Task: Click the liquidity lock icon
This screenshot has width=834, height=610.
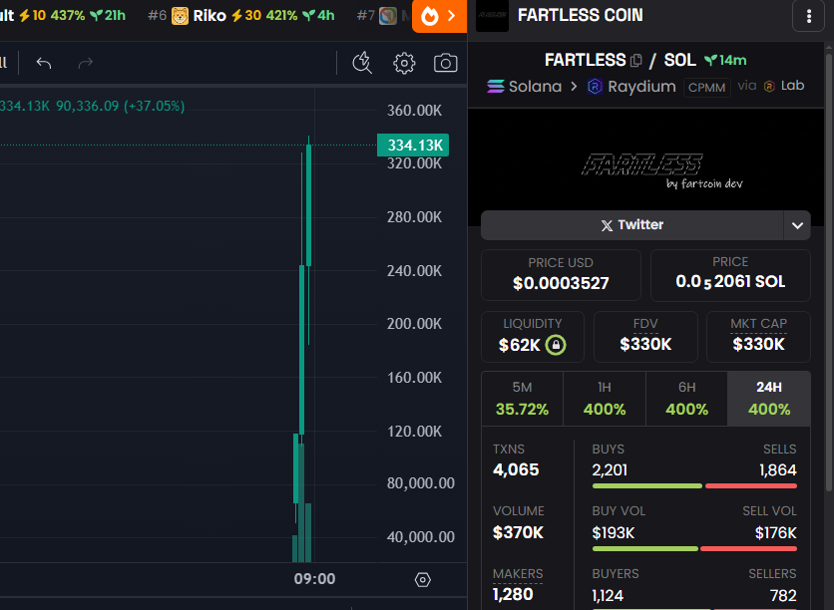Action: point(556,345)
